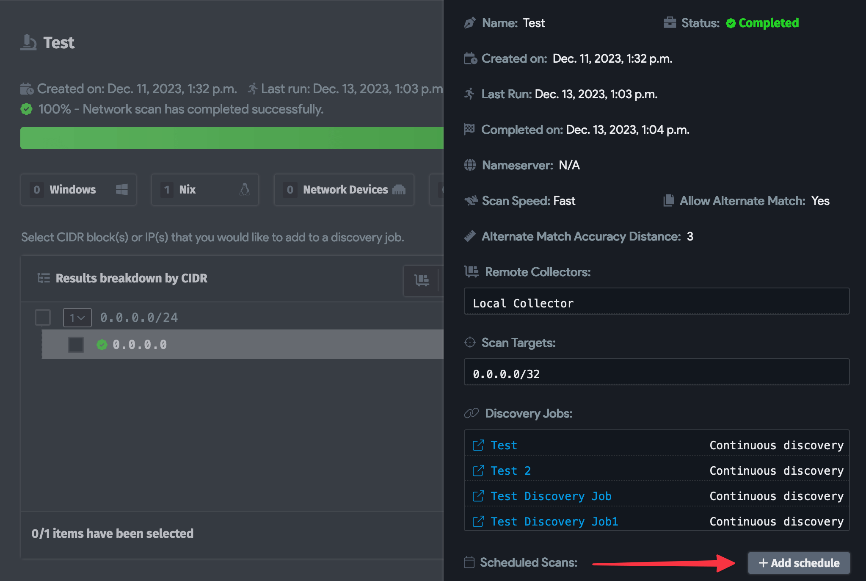Click the external link icon beside Test Discovery Job1

(x=478, y=521)
